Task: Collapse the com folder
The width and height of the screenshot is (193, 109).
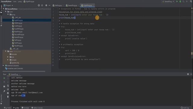Action: coord(6,12)
